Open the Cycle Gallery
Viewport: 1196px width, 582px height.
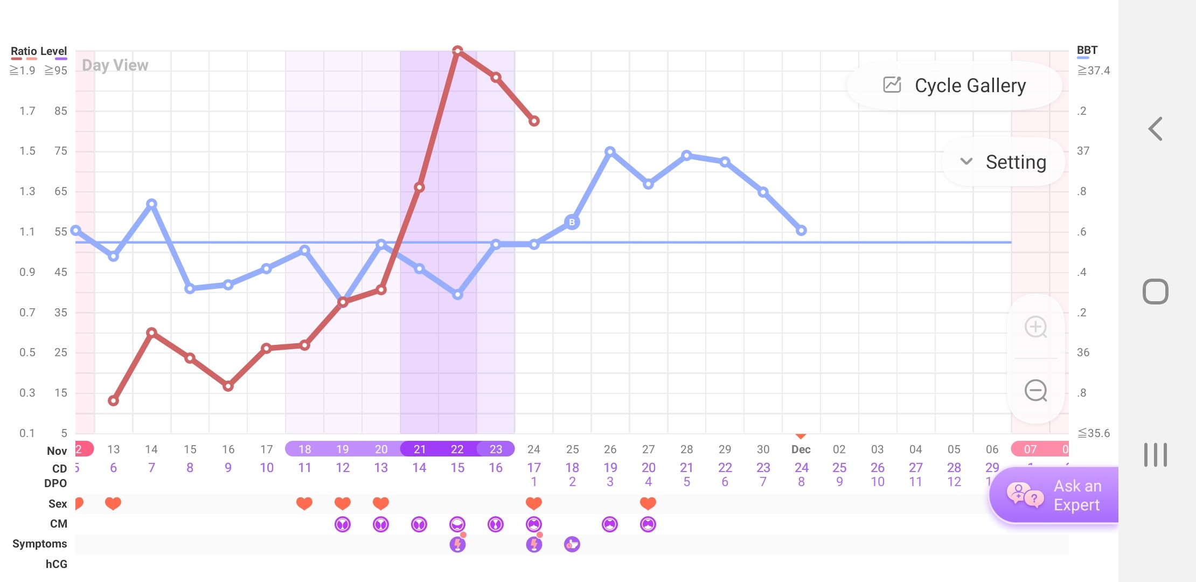click(x=955, y=86)
